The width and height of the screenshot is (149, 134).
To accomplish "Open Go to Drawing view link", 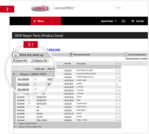I will pyautogui.click(x=137, y=54).
